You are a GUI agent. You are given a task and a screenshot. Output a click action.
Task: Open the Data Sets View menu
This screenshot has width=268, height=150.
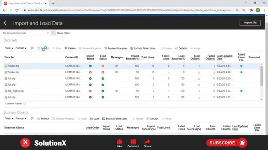(x=9, y=48)
